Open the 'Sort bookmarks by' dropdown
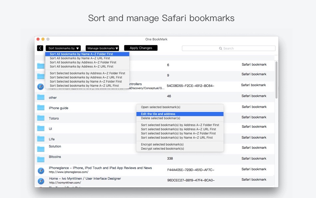316x198 pixels. [63, 48]
